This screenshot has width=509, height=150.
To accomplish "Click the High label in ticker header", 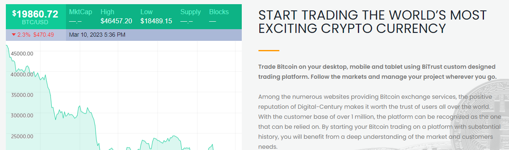I will pyautogui.click(x=107, y=12).
